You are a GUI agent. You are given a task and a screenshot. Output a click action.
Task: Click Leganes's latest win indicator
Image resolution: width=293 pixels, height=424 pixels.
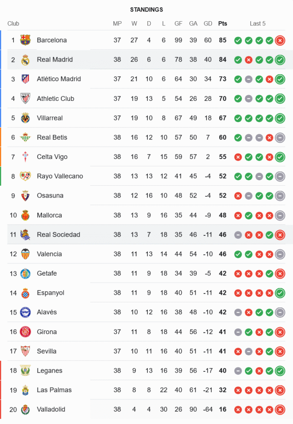(280, 371)
